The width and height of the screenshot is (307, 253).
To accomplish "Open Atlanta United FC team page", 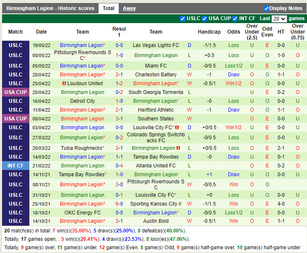I will point(156,166).
